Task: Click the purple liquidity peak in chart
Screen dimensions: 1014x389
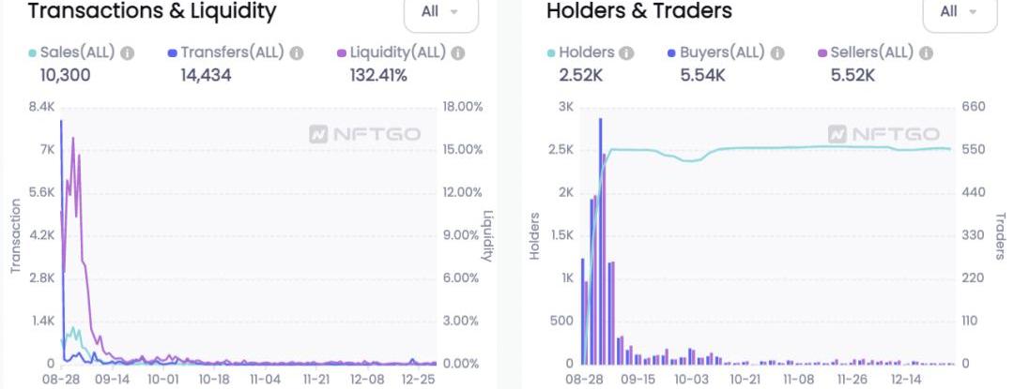Action: coord(72,141)
